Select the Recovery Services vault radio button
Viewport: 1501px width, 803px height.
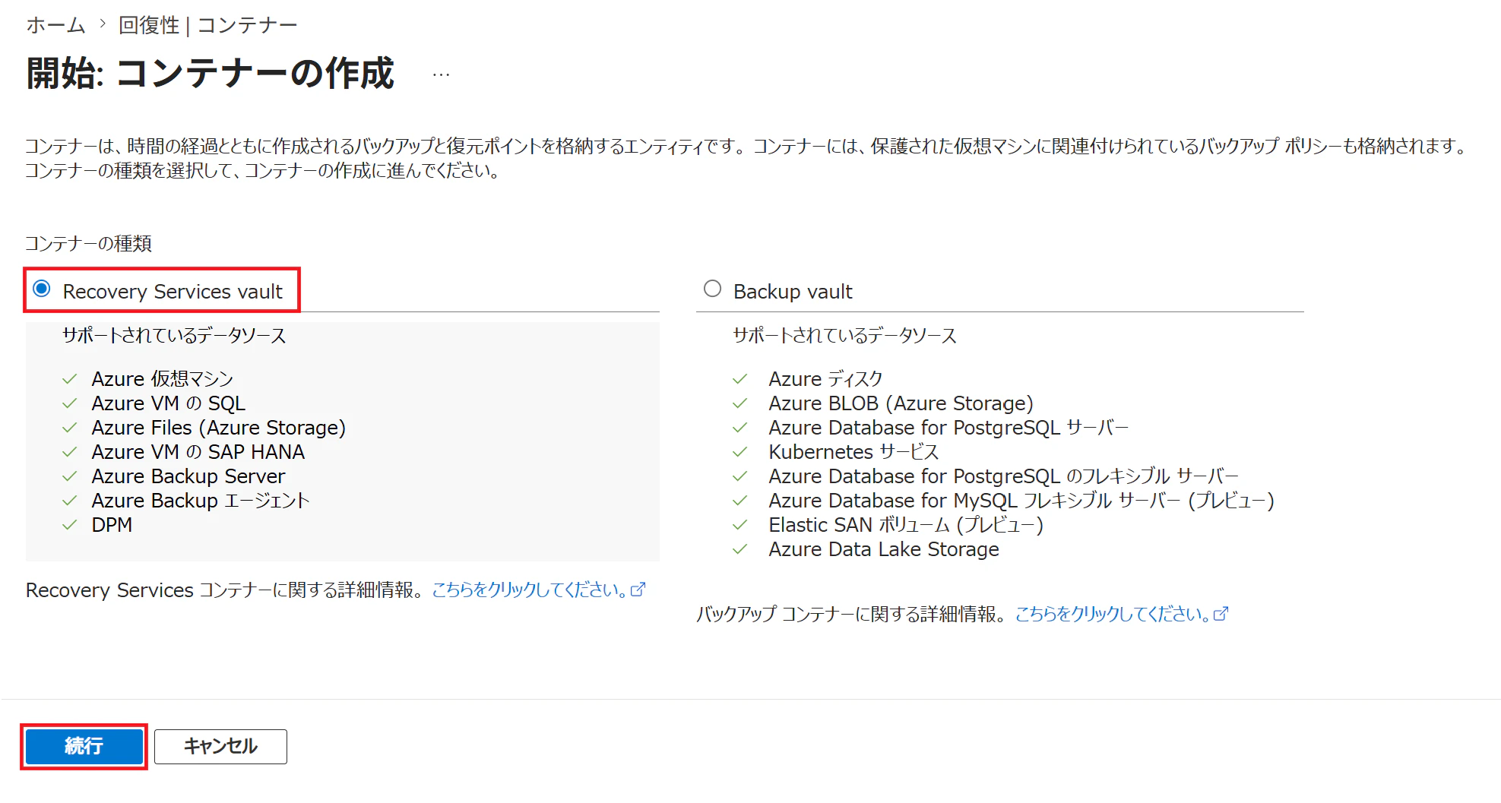(x=42, y=289)
